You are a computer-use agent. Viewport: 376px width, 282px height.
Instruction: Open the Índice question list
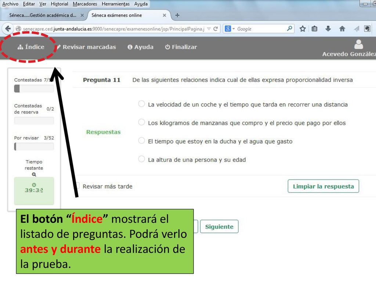tap(31, 47)
